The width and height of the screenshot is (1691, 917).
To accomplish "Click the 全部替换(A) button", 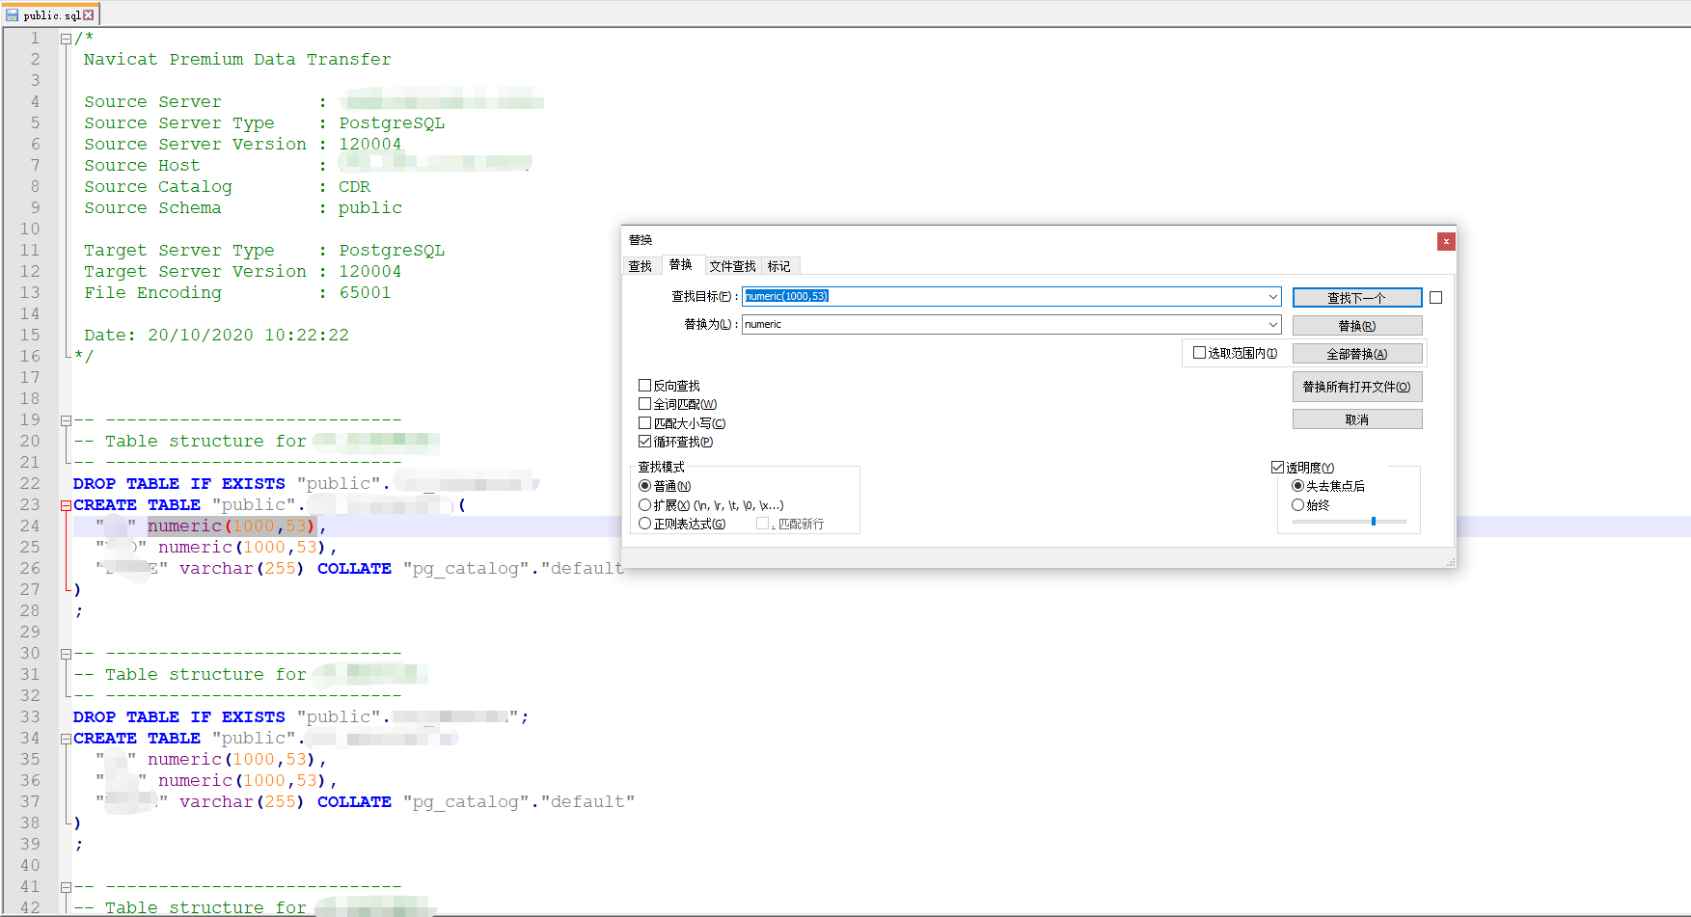I will point(1357,354).
